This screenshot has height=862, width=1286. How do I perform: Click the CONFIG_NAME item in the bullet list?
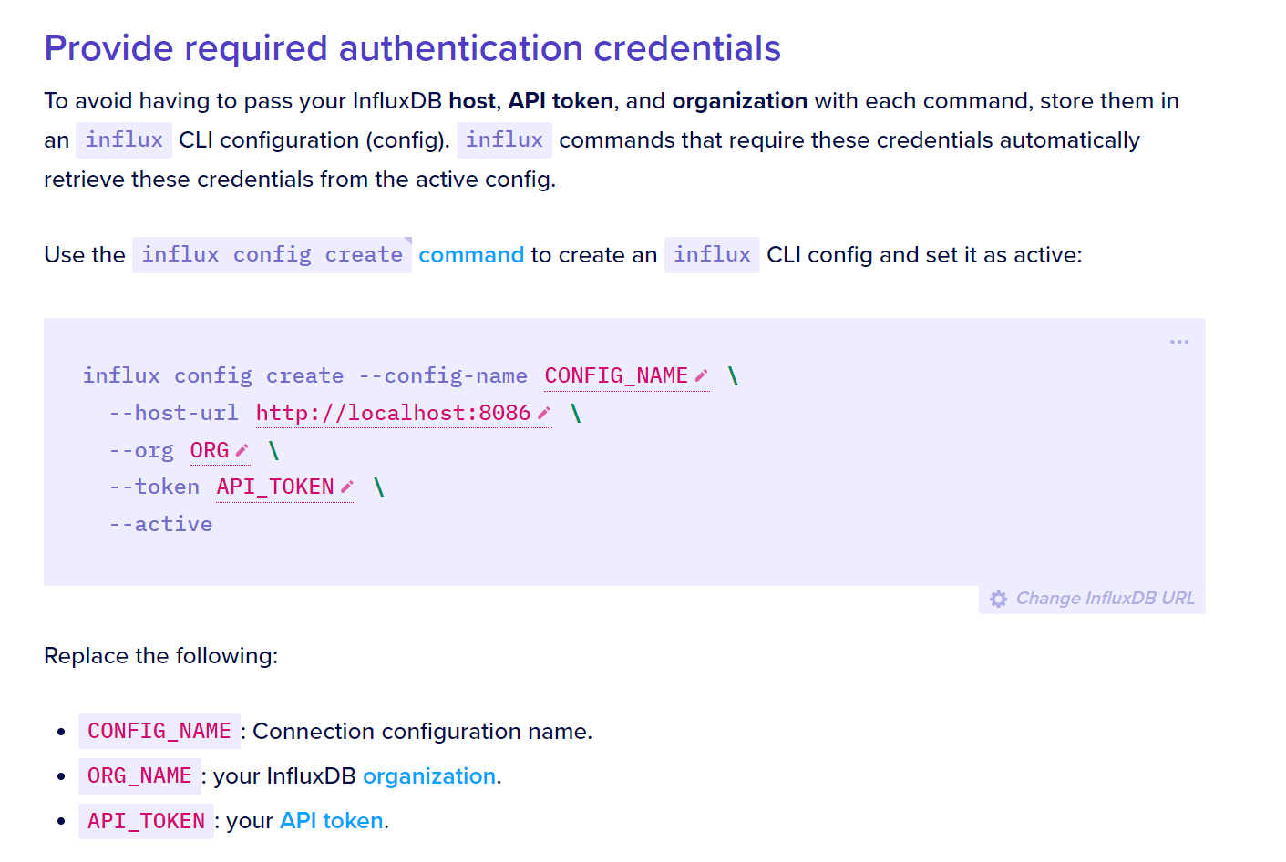coord(159,732)
